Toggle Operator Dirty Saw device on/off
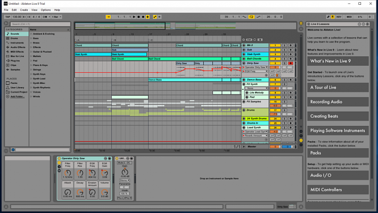 59,158
